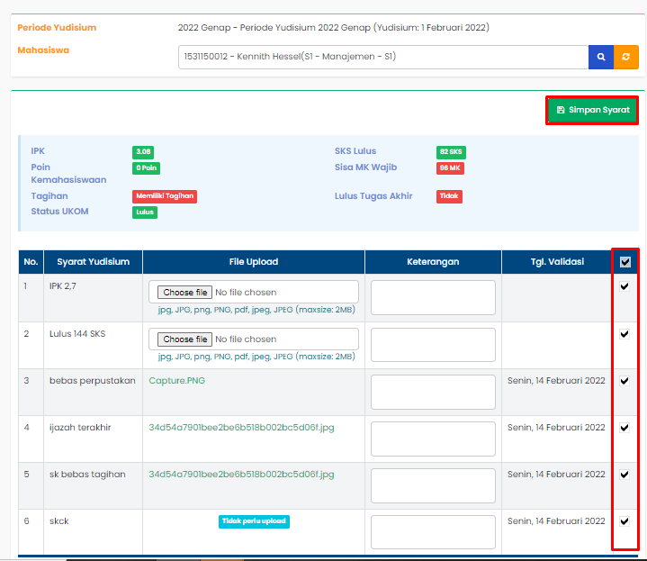Click the Simpan Syarat save button
Screen dimensions: 647x561
(592, 110)
